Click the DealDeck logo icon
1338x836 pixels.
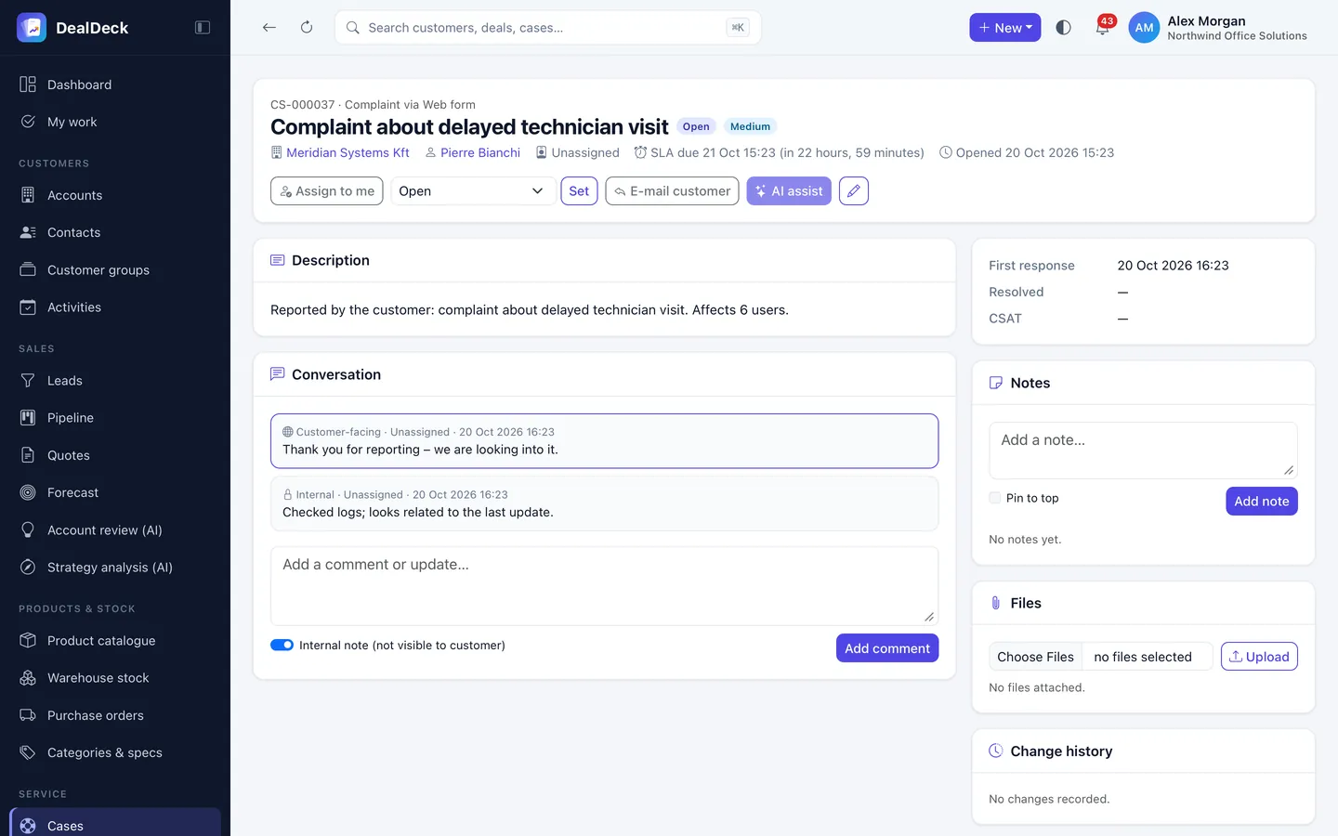point(32,28)
